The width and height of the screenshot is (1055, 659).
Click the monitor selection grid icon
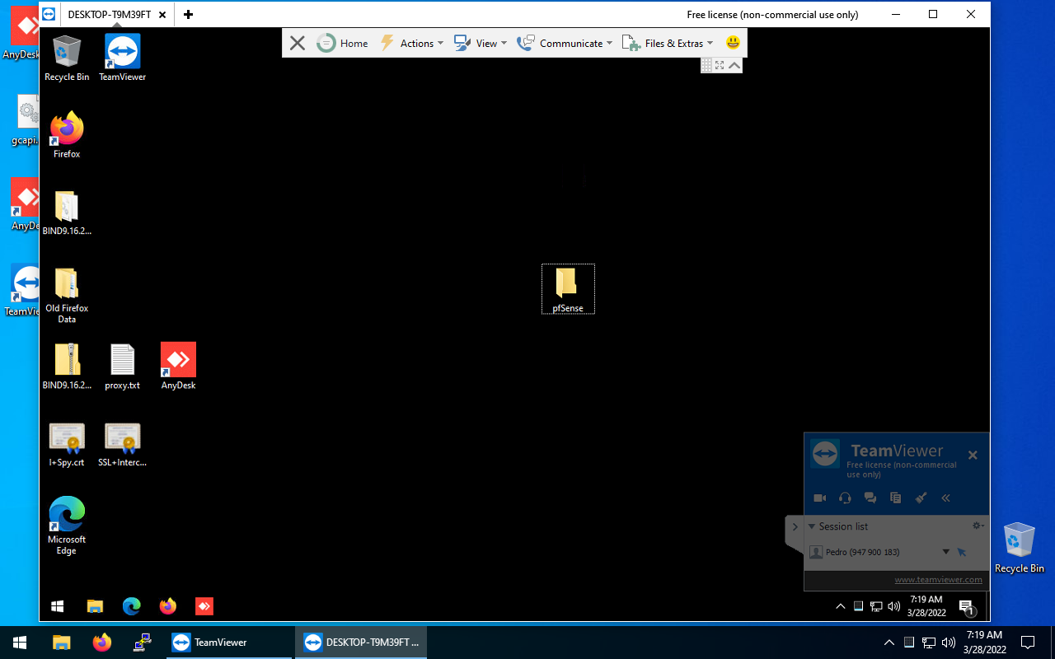tap(706, 65)
